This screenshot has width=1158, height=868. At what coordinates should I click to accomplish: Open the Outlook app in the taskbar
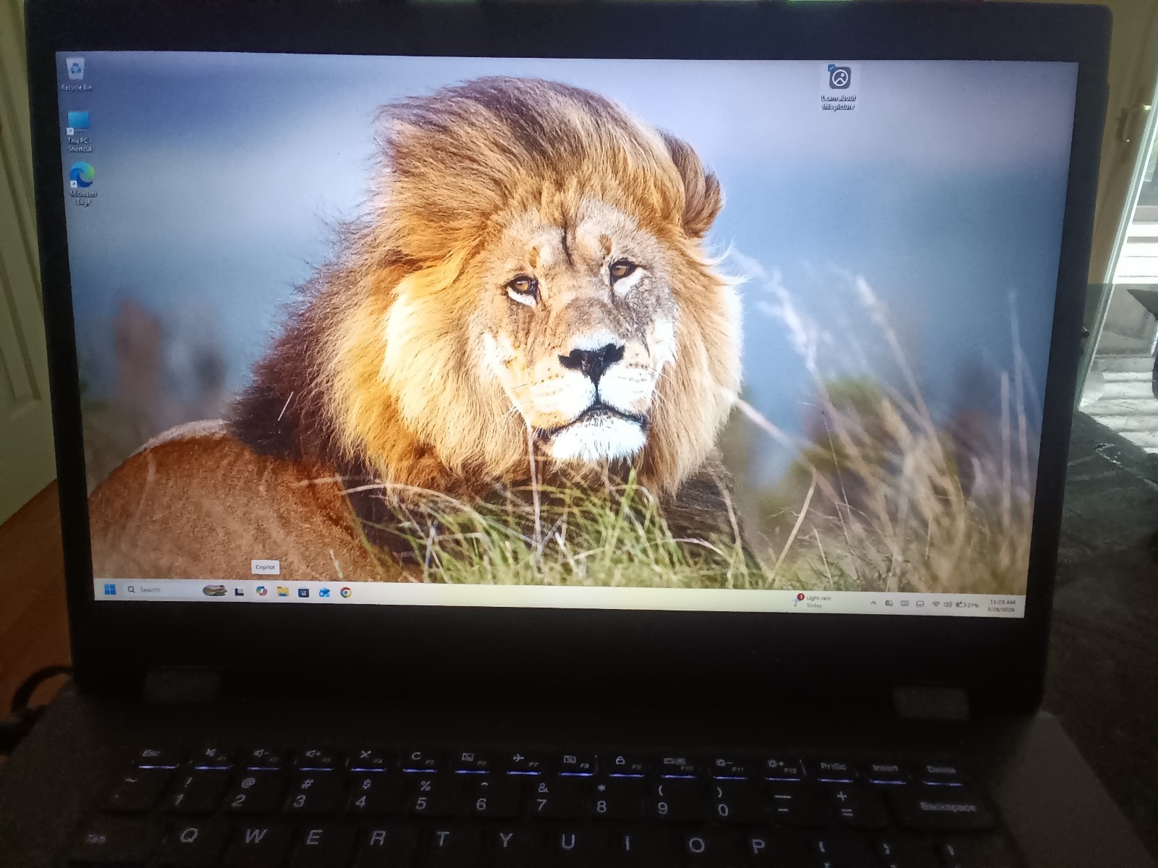click(325, 592)
